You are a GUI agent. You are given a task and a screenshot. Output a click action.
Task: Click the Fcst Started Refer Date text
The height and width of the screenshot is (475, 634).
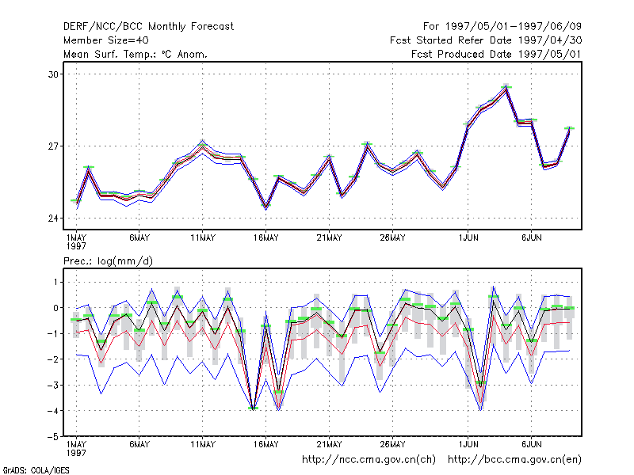coord(451,40)
